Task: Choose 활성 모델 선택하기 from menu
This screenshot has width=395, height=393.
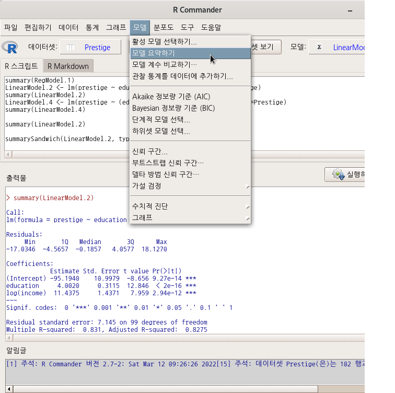Action: pos(190,42)
